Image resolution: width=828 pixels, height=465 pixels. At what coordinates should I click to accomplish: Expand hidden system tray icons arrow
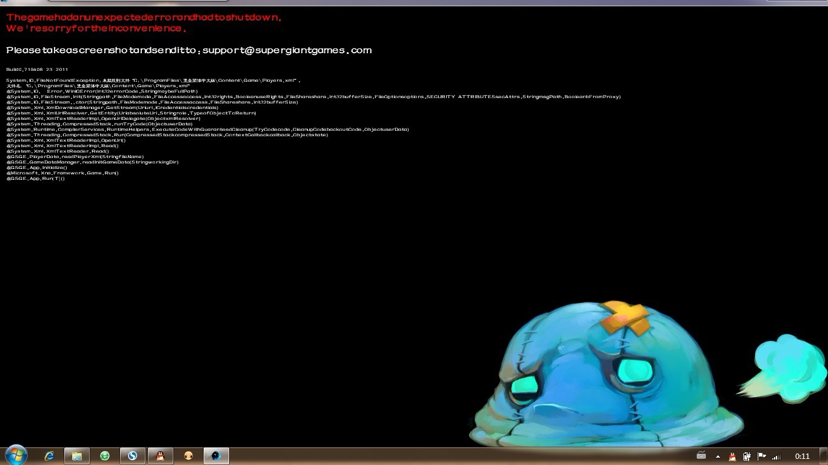point(718,457)
